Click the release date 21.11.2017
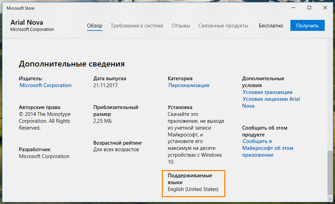Viewport: 335px width, 204px height. click(105, 85)
